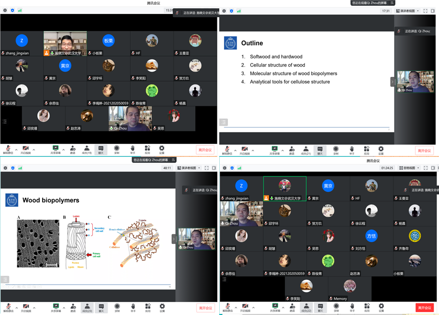439x315 pixels.
Task: Leave the meeting with the solid red 离开会议 button
Action: 425,308
